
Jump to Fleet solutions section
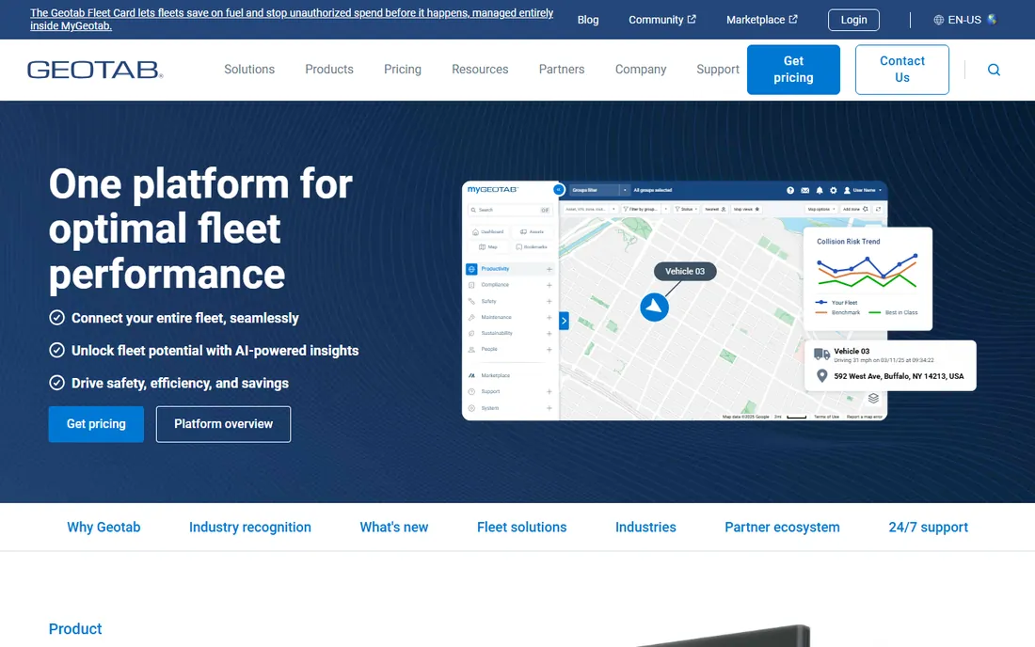click(521, 527)
